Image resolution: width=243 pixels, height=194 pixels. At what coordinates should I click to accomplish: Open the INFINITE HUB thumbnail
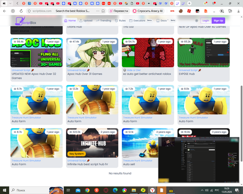pyautogui.click(x=92, y=143)
